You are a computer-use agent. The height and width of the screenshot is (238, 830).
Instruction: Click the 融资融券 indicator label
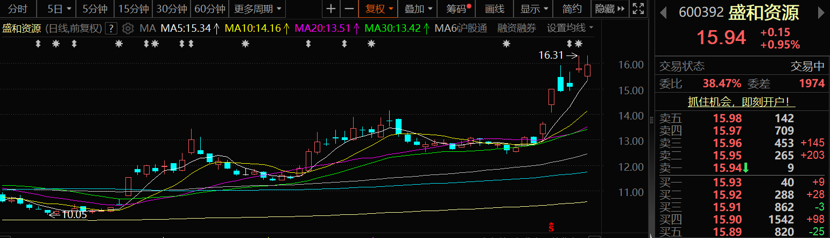click(x=517, y=29)
